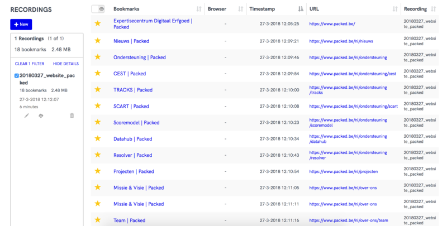447x226 pixels.
Task: Toggle the eye visibility switch in table header
Action: click(98, 9)
